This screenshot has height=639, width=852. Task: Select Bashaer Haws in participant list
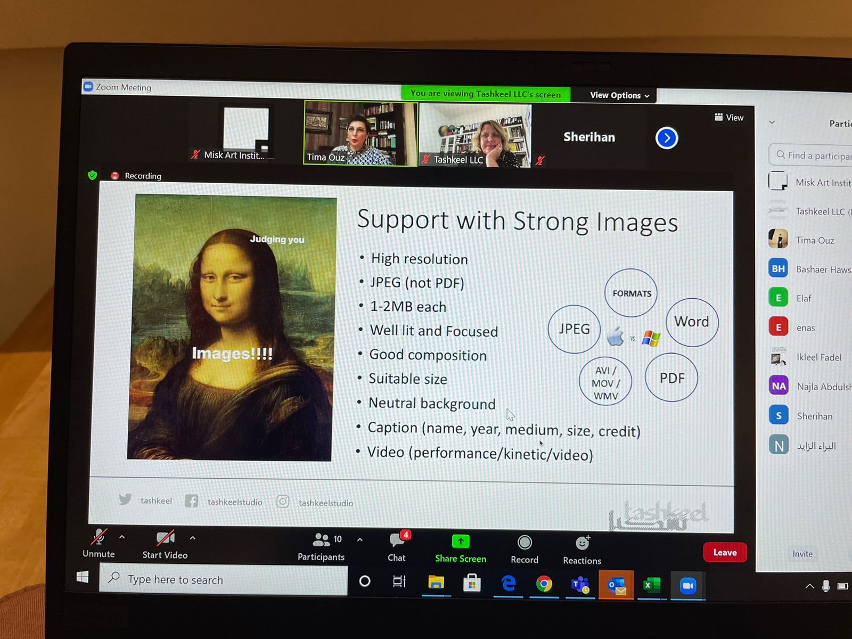pyautogui.click(x=810, y=269)
